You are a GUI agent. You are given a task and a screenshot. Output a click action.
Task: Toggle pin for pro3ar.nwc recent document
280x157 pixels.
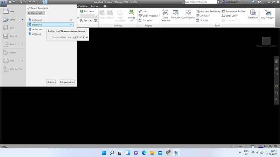pos(71,24)
